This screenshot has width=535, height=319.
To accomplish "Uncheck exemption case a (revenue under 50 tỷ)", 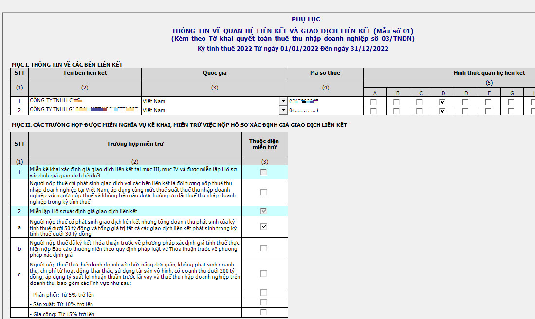I will (x=263, y=227).
